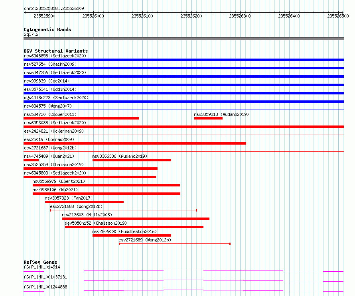Click the short red bar under nsv3359313
Viewport: 355px width, 296px height.
click(208, 118)
